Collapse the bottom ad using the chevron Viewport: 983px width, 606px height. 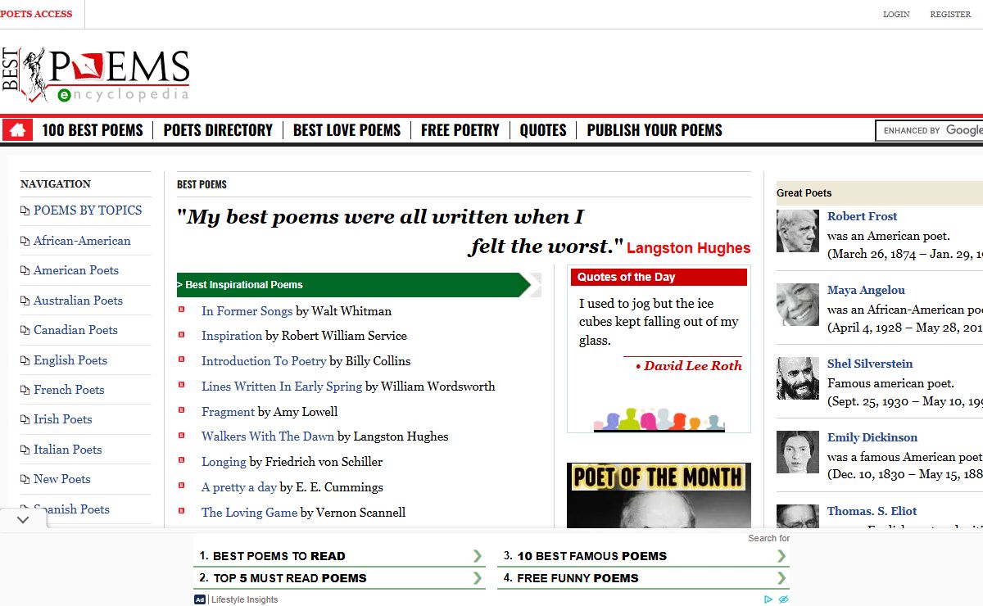click(23, 519)
